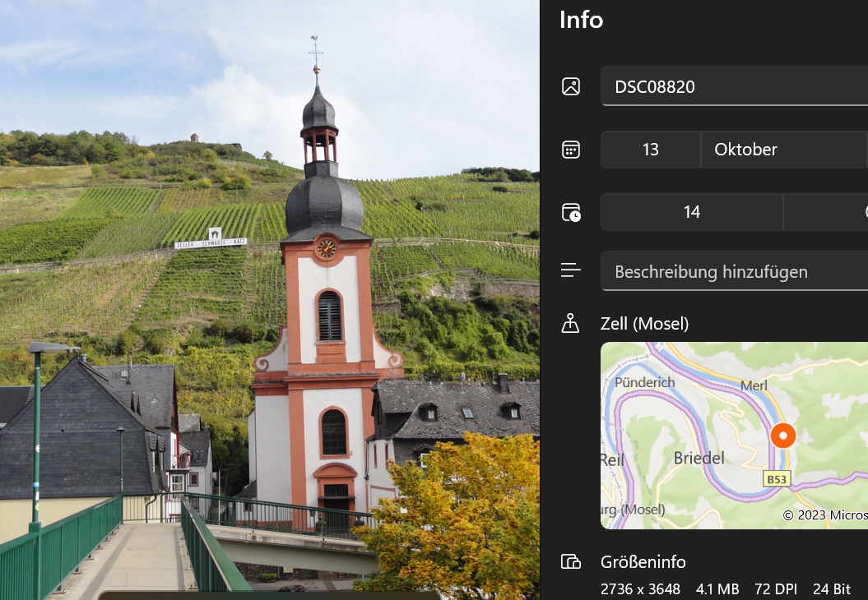
Task: Click the description lines icon
Action: coord(571,270)
